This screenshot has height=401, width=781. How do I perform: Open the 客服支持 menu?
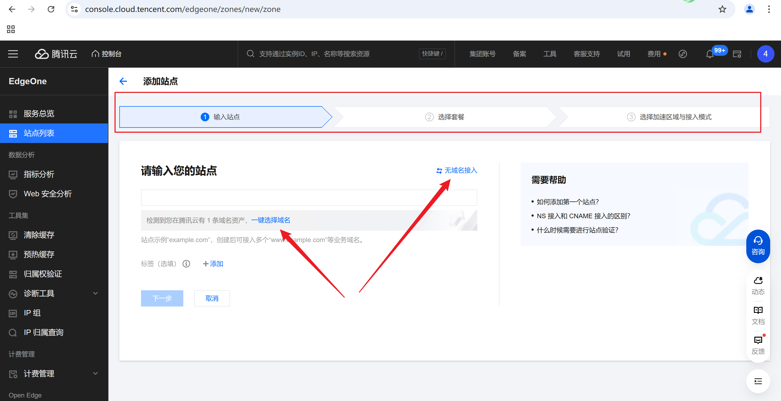coord(587,54)
